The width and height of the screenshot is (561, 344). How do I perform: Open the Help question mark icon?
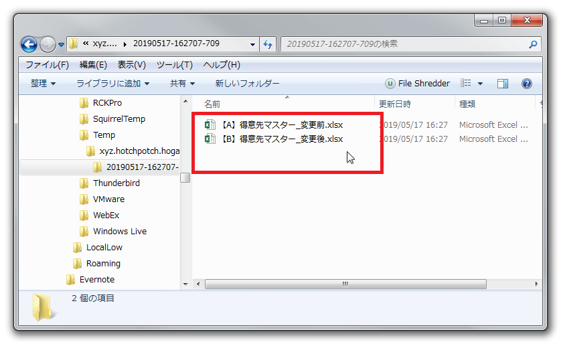pyautogui.click(x=527, y=84)
